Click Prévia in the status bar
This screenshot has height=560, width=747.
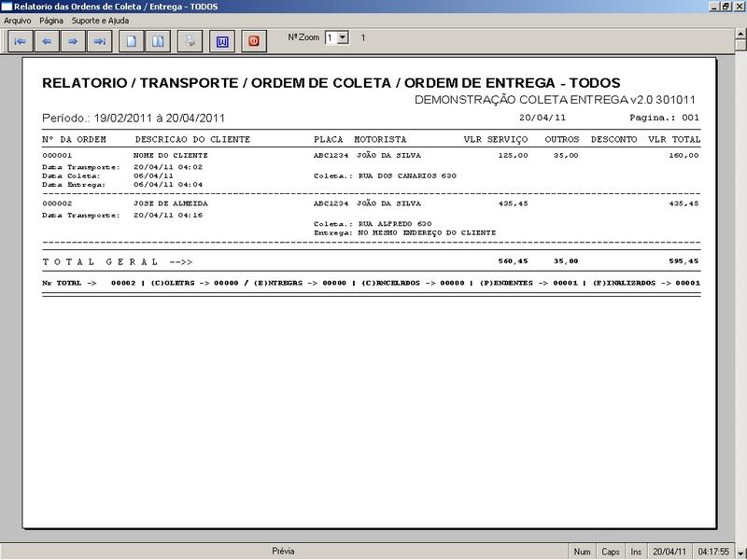283,551
